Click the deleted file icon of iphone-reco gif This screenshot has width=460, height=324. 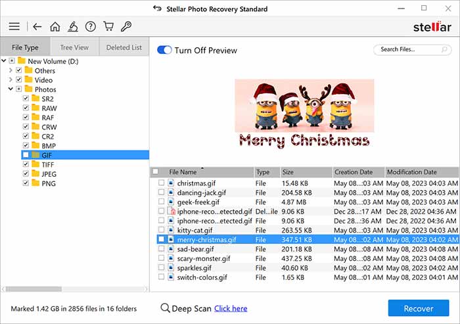point(171,211)
